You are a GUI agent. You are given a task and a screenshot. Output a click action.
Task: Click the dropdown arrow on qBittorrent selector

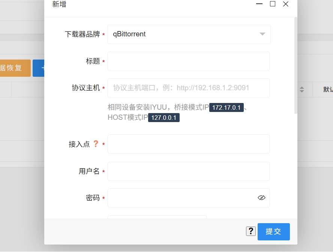(x=262, y=34)
